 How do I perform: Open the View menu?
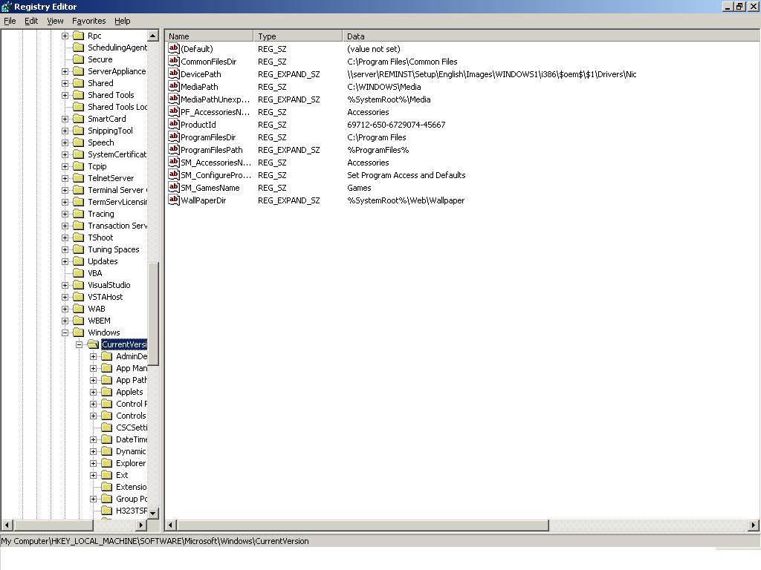(55, 21)
